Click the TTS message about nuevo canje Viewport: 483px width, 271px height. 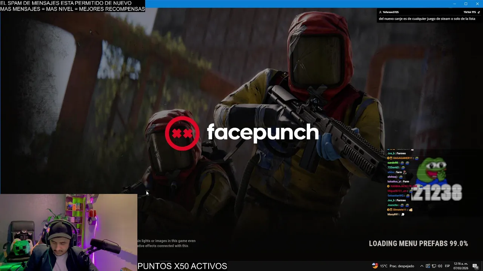pyautogui.click(x=427, y=18)
